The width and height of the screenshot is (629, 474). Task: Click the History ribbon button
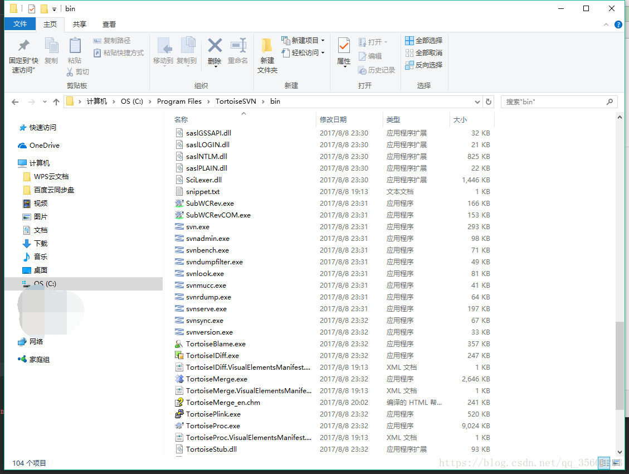[x=377, y=70]
